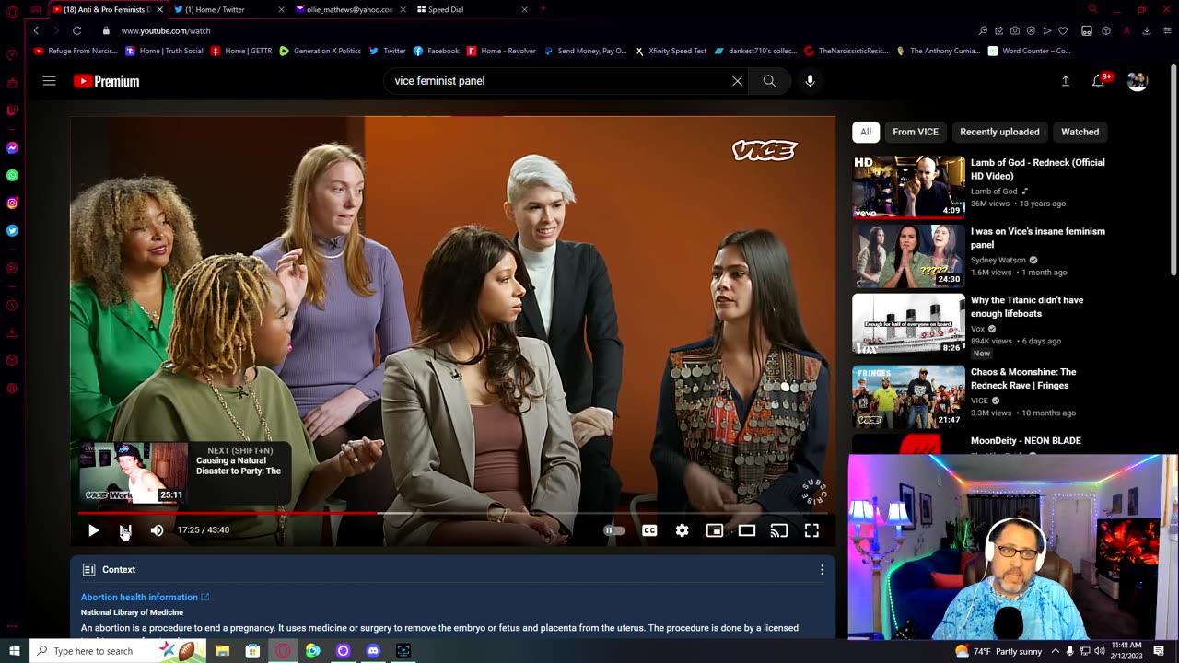
Task: Seek along the red video progress bar
Action: click(x=454, y=513)
